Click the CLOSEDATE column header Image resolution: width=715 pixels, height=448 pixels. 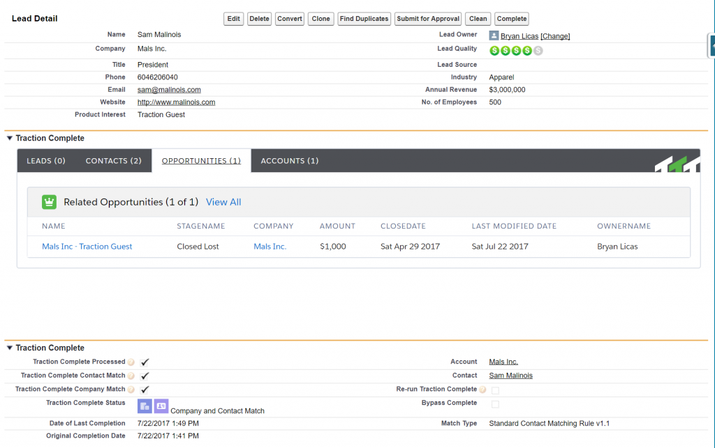pyautogui.click(x=403, y=226)
